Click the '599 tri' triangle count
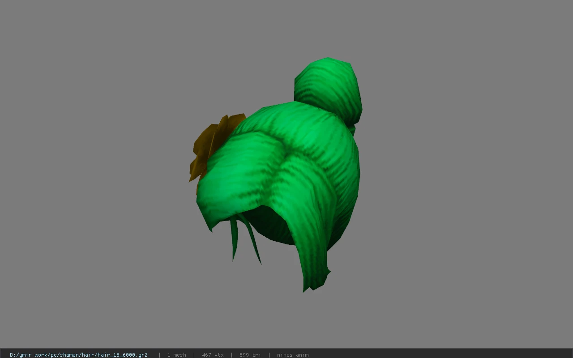 point(250,355)
